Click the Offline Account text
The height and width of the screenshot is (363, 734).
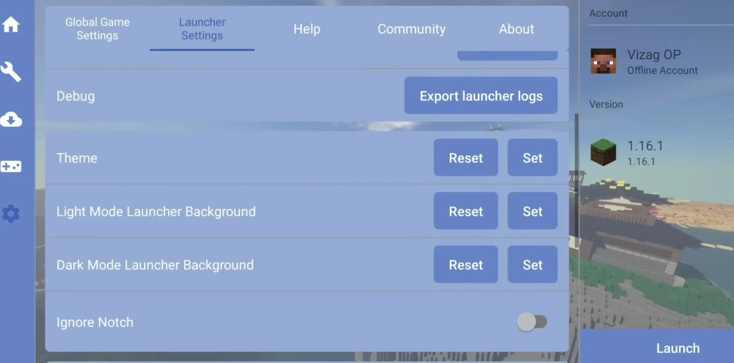662,70
